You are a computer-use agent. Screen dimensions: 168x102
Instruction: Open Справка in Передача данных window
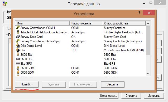coord(131,96)
